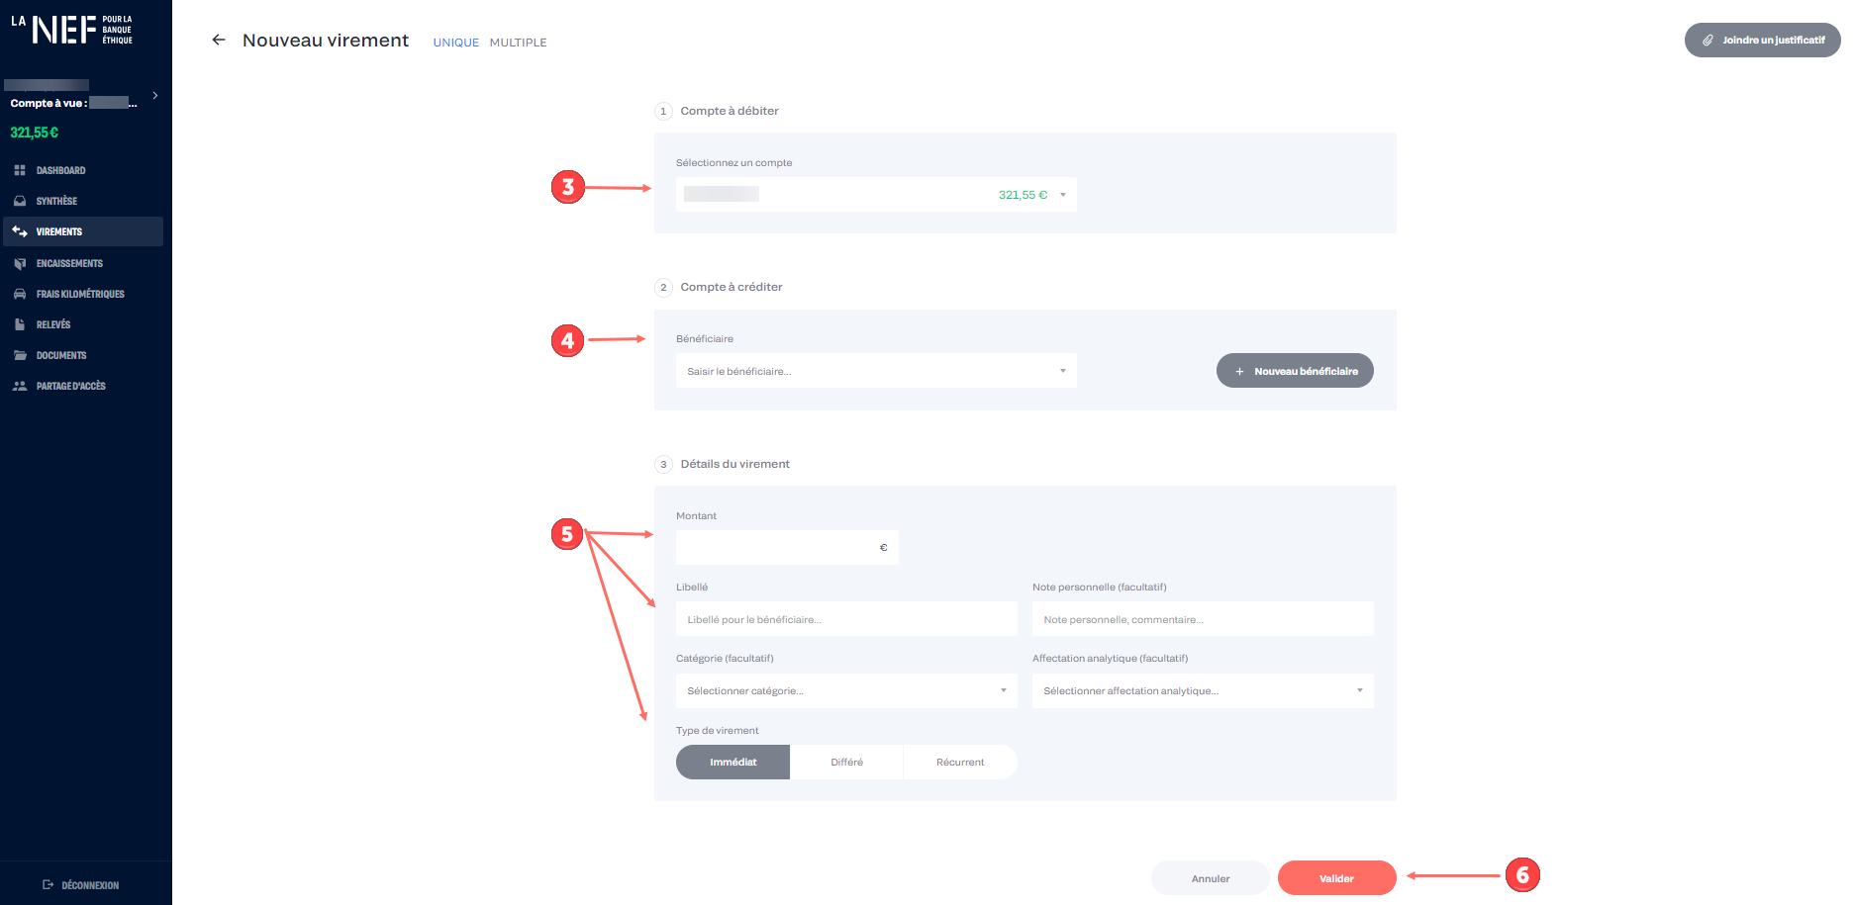Click the Synthèse inbox icon
The height and width of the screenshot is (905, 1854).
[20, 201]
